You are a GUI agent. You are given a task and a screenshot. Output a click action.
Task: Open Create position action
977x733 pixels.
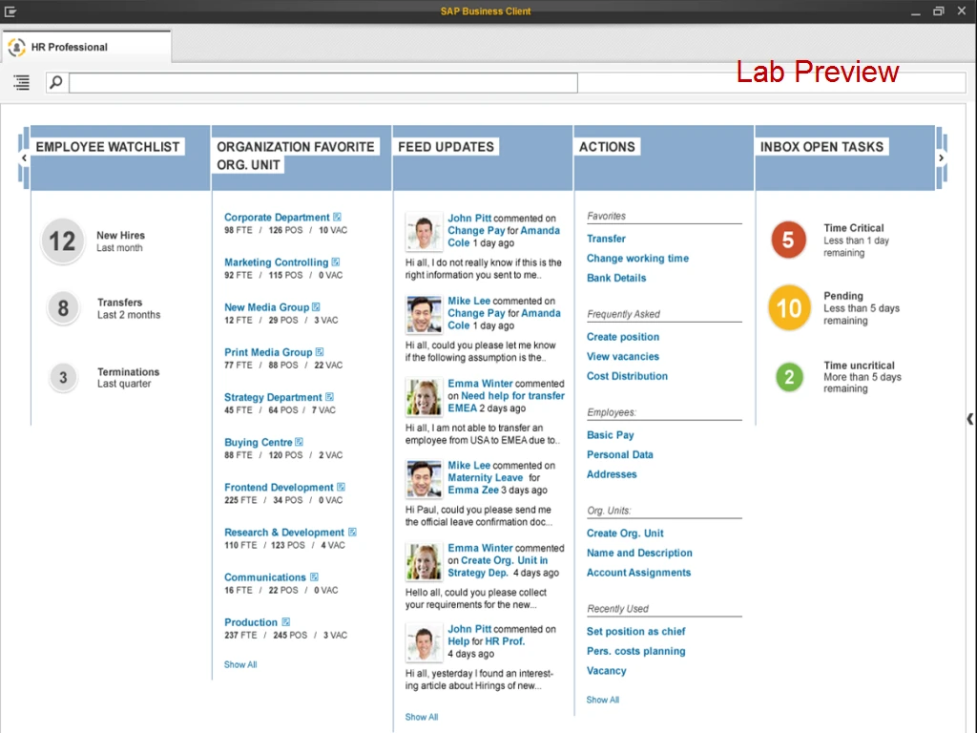622,337
